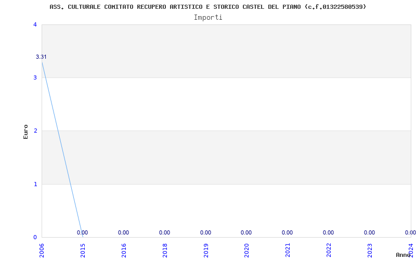Click the Anno x-axis label

tap(404, 255)
